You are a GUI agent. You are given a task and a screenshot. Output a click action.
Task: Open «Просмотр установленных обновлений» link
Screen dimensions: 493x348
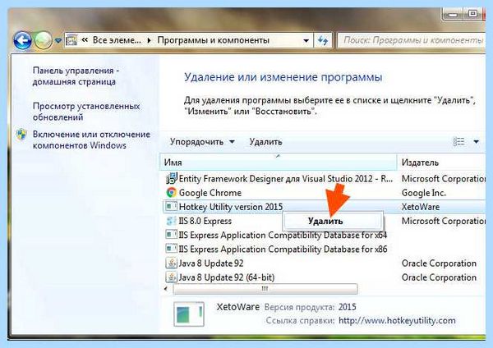tap(86, 112)
